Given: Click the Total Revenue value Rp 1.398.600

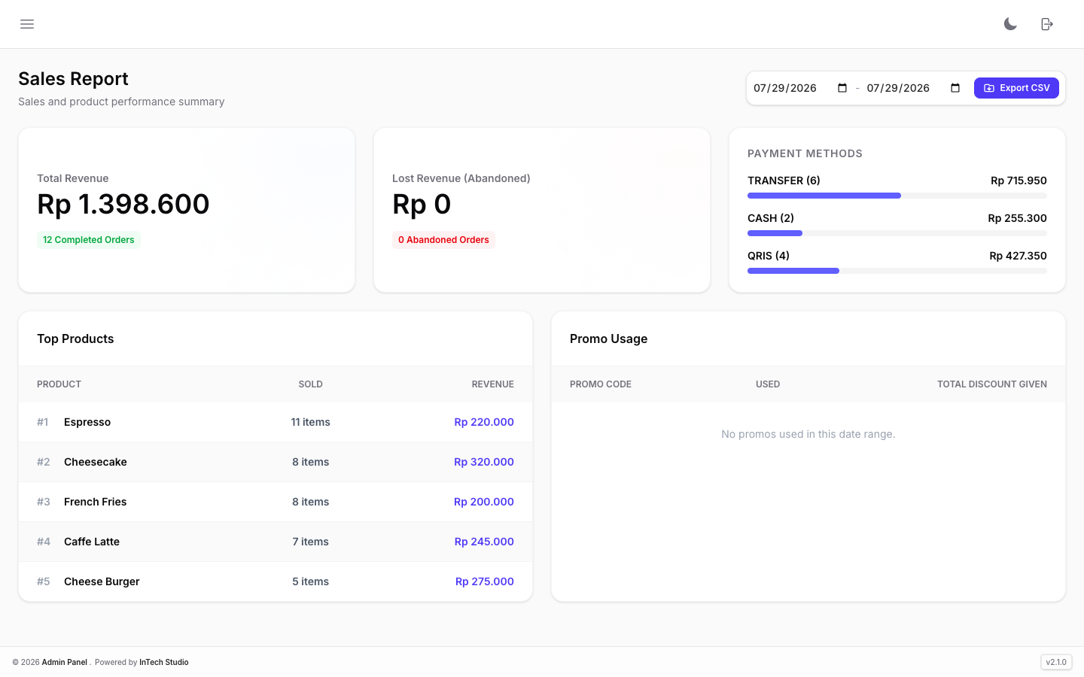Looking at the screenshot, I should tap(123, 204).
